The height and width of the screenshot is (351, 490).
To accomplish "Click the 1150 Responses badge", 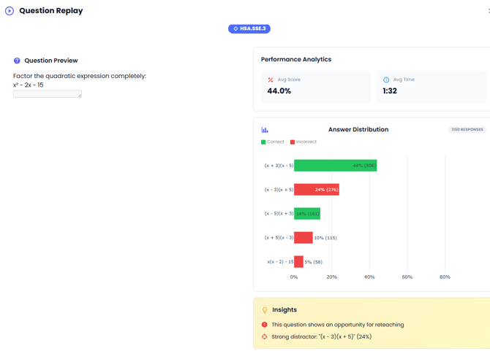I will [x=467, y=130].
